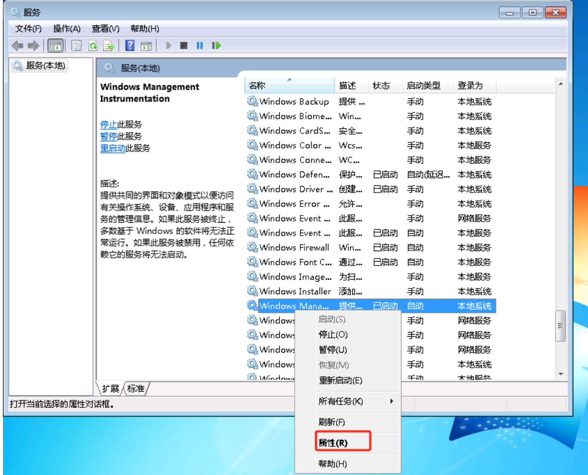Choose 属性(R) in the context menu
The image size is (588, 475).
pos(348,443)
